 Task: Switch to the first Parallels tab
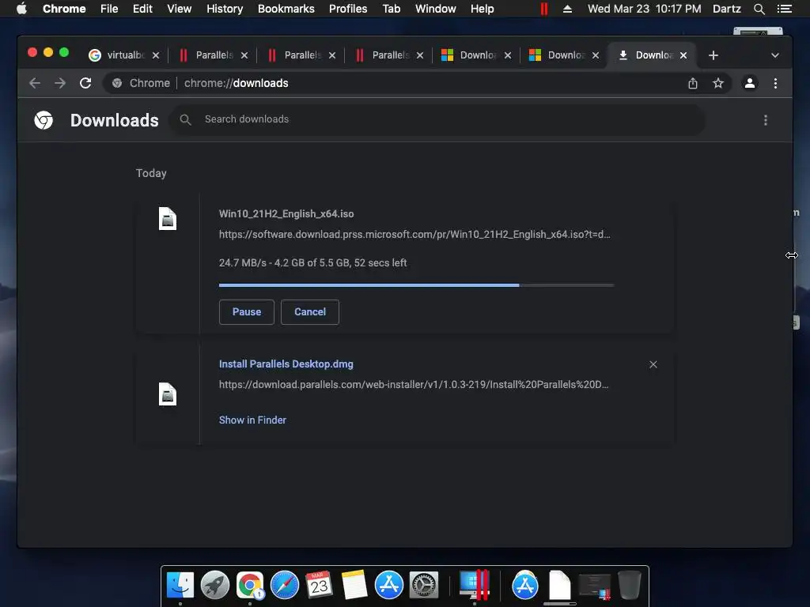click(213, 55)
